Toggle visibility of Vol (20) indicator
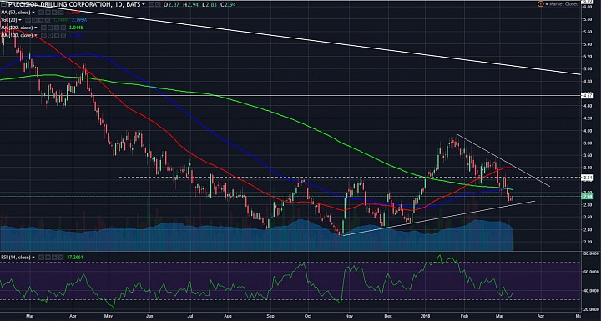 click(28, 20)
